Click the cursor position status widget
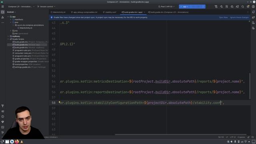This screenshot has height=144, width=256. (221, 137)
